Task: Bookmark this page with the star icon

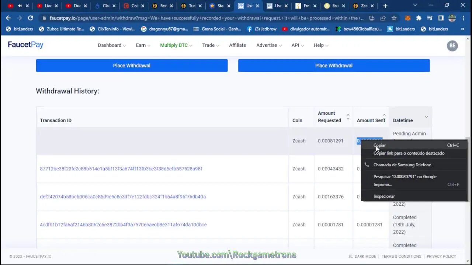Action: (394, 18)
